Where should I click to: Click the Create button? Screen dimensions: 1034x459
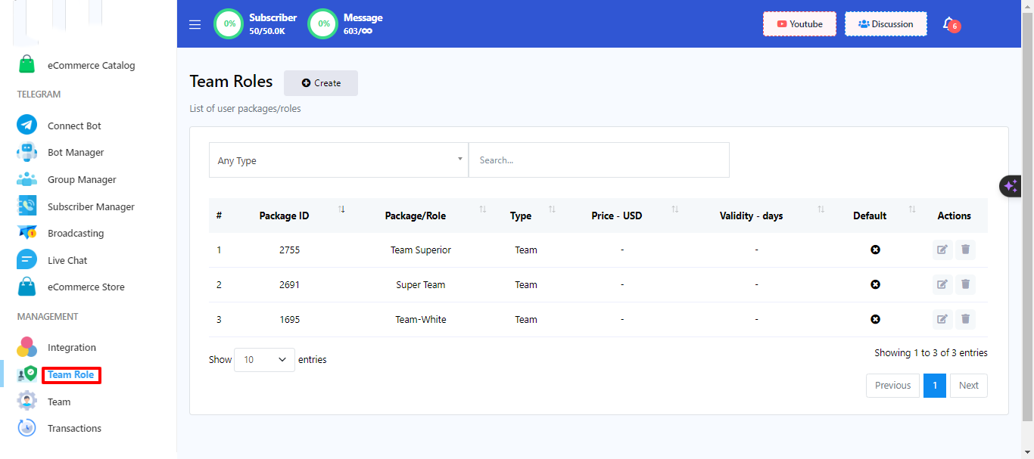(x=321, y=83)
